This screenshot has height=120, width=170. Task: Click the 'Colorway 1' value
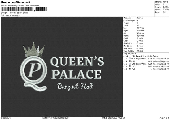(x=15, y=15)
